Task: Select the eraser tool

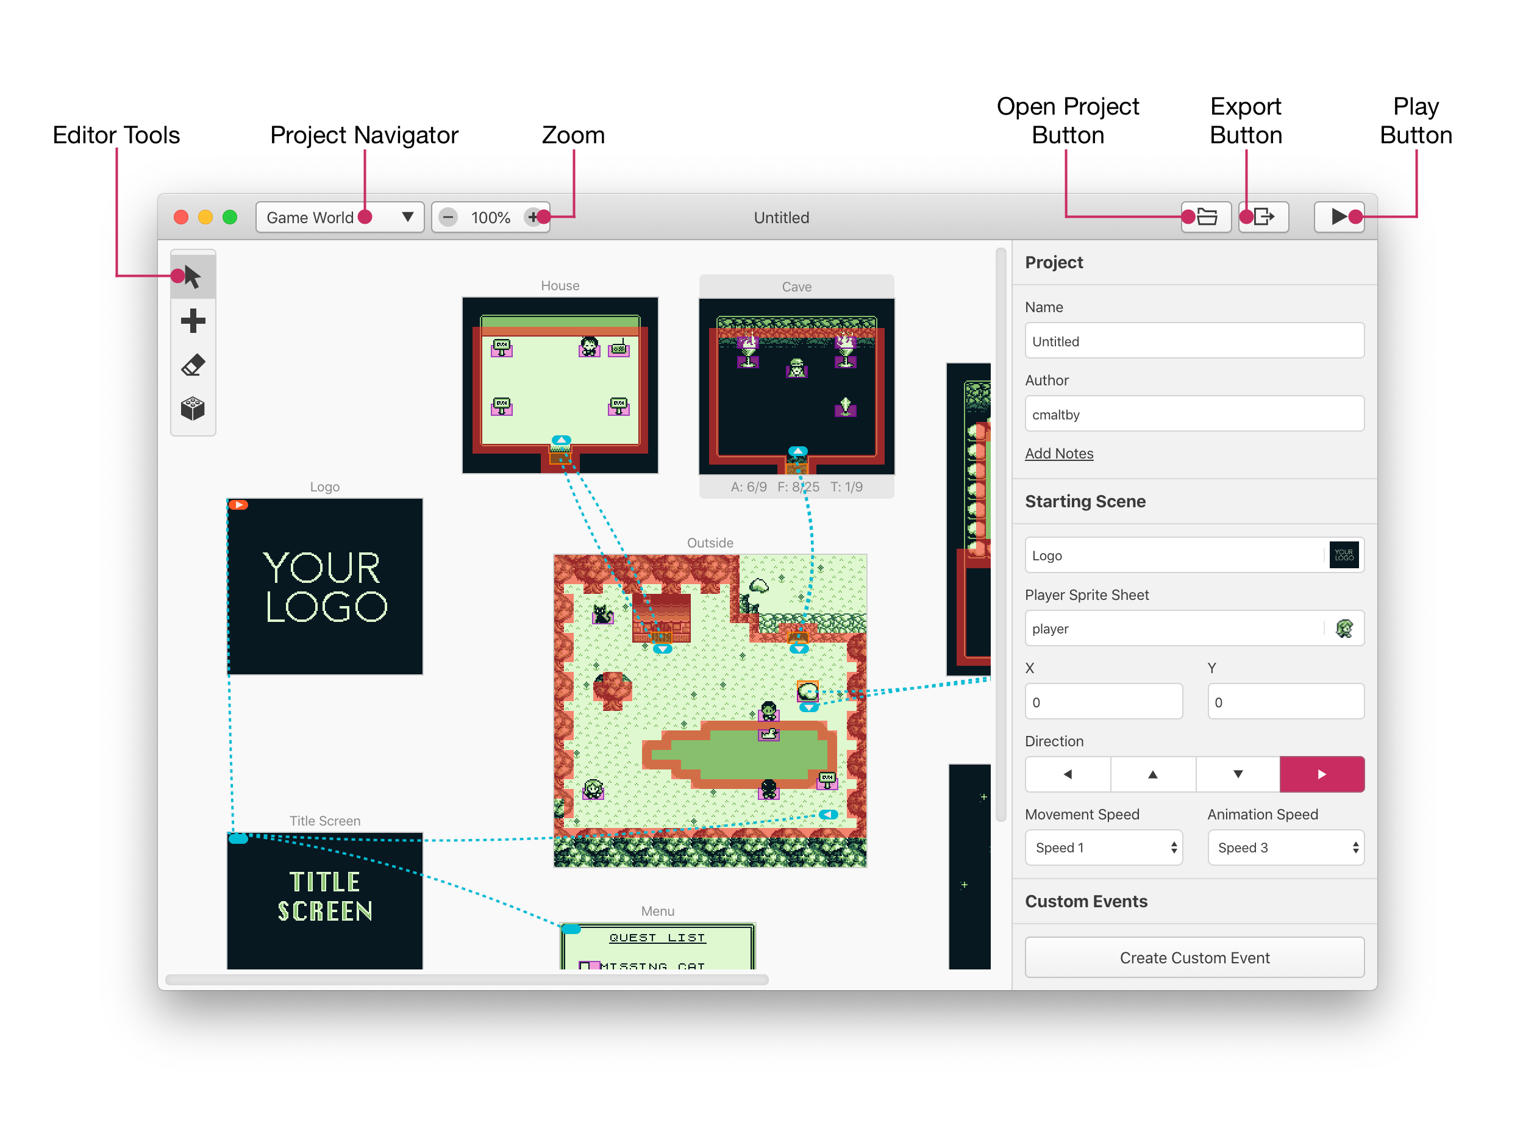Action: click(195, 366)
